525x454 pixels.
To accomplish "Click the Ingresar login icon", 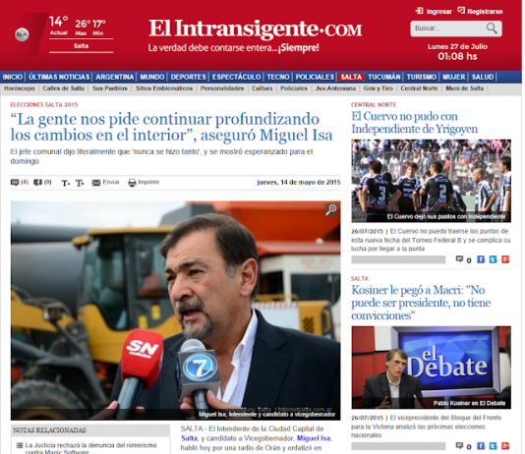I will click(419, 11).
